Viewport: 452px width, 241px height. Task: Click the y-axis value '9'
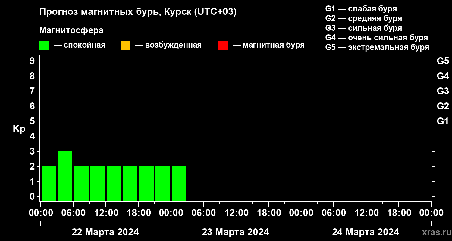[33, 61]
